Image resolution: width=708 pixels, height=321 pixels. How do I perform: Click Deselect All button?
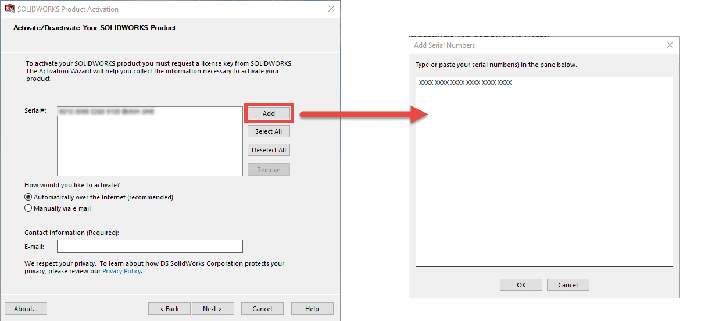coord(269,150)
